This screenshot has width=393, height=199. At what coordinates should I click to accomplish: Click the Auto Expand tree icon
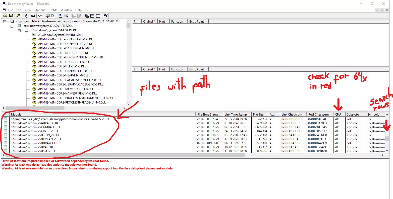(25, 16)
